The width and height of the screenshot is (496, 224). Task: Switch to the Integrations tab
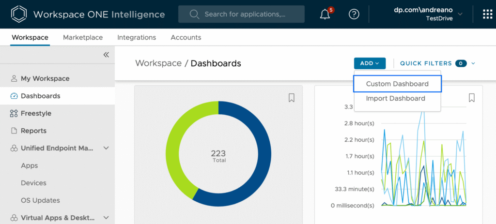click(x=137, y=37)
